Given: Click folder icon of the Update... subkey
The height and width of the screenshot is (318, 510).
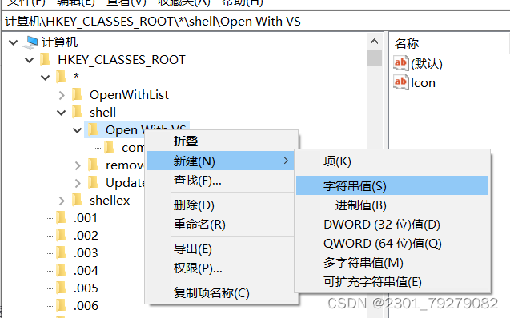Looking at the screenshot, I should 93,183.
